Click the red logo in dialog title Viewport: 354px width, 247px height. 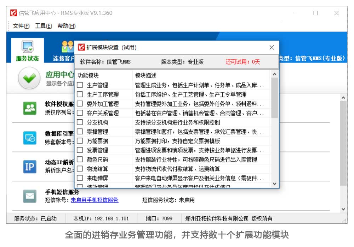point(81,47)
